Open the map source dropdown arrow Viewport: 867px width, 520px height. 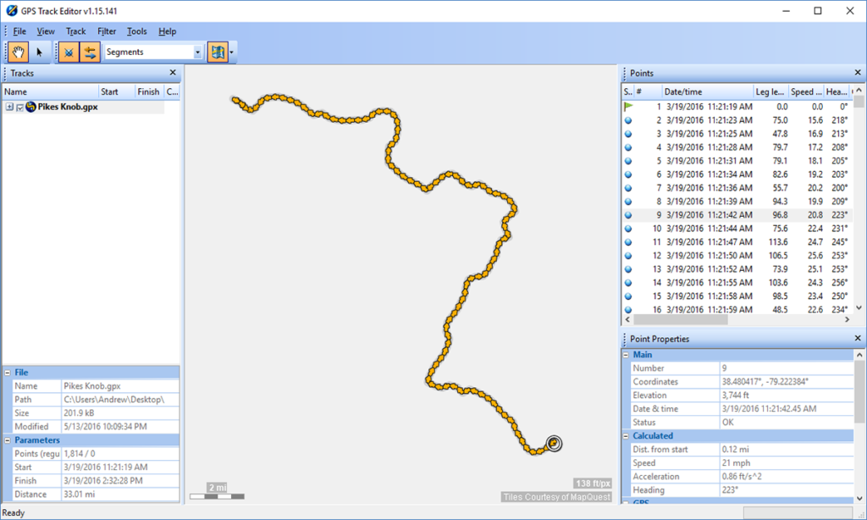pos(232,52)
